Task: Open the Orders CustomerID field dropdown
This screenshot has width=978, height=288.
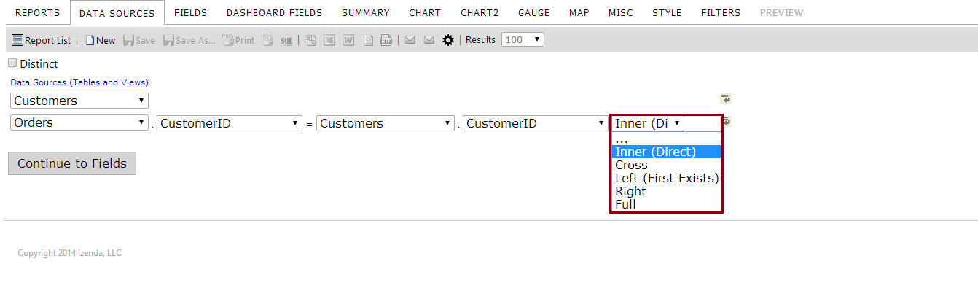Action: [230, 123]
